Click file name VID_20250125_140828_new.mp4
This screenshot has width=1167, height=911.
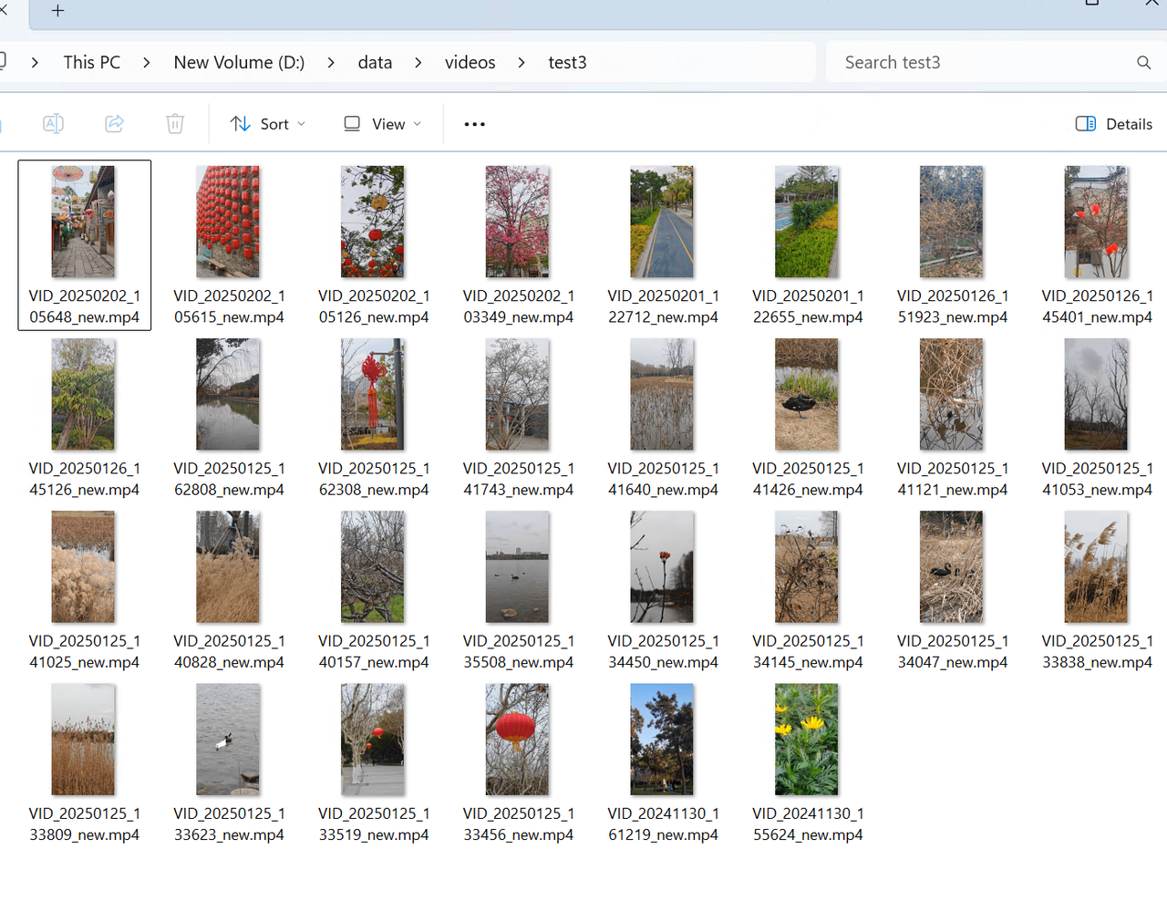point(229,651)
